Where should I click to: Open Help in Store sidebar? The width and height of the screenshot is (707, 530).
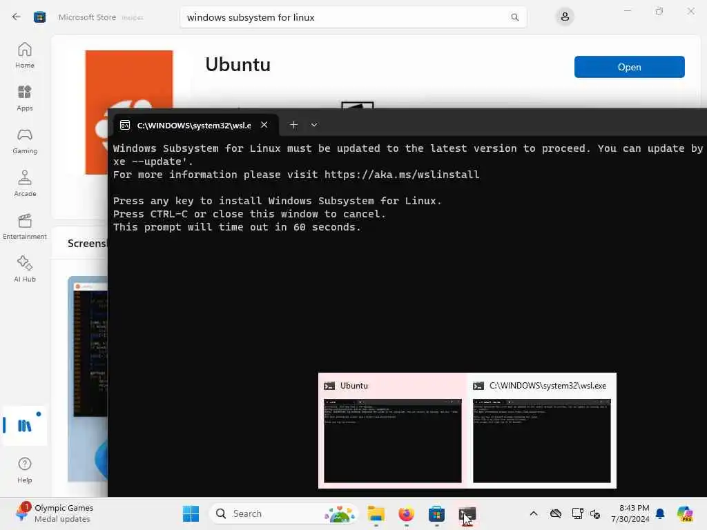click(x=25, y=471)
